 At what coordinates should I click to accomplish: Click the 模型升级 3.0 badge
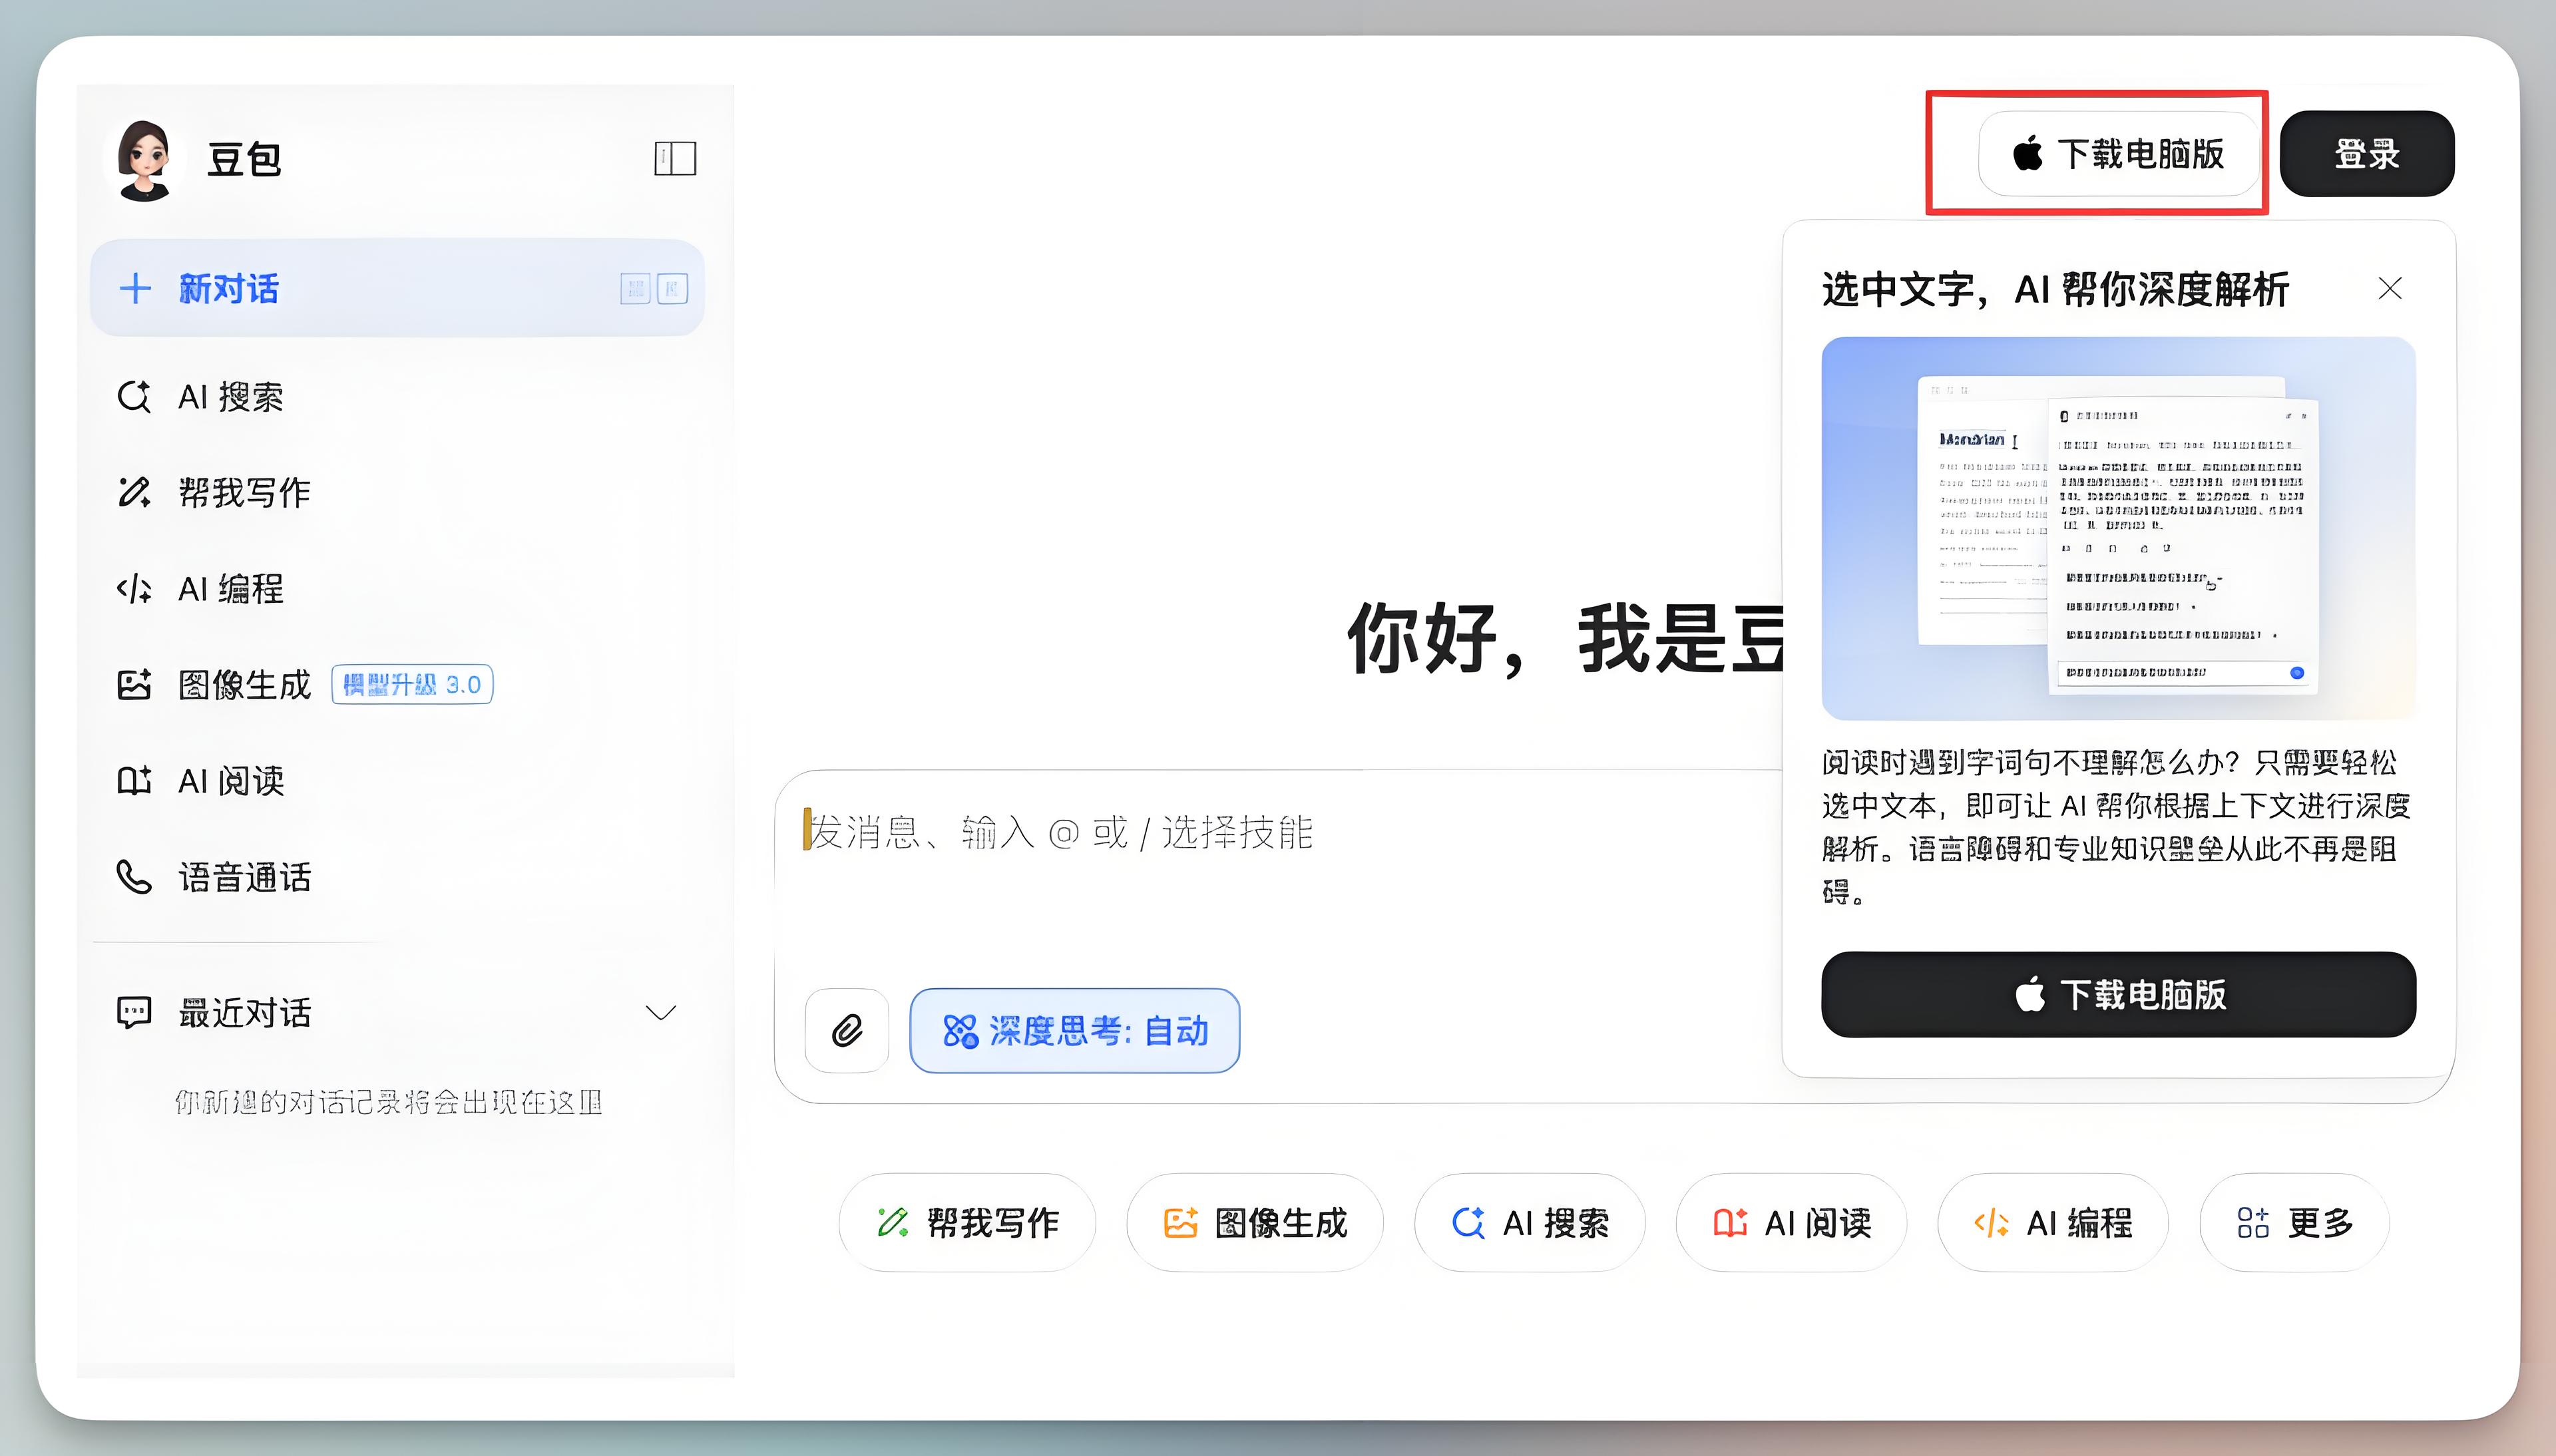411,684
